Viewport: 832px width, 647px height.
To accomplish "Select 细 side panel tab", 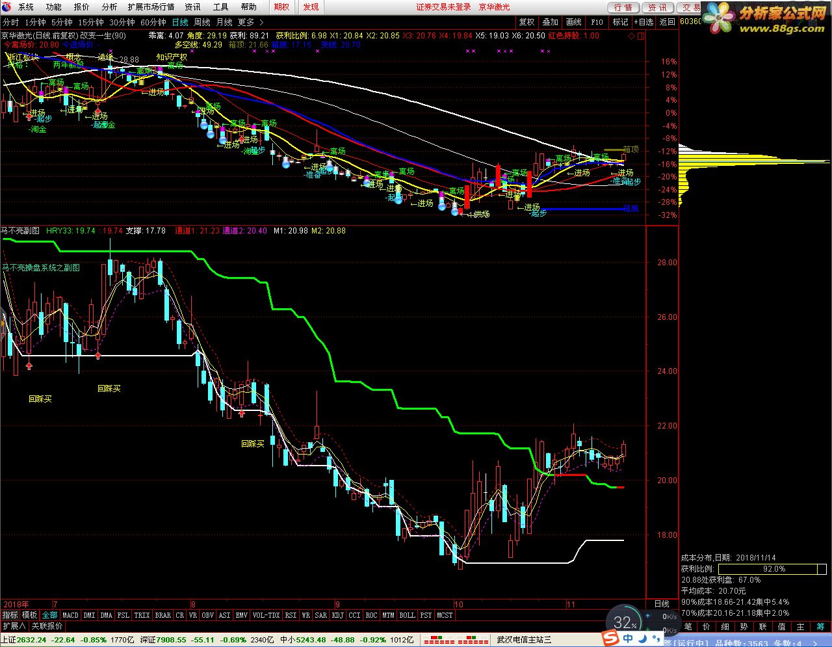I will pos(726,627).
